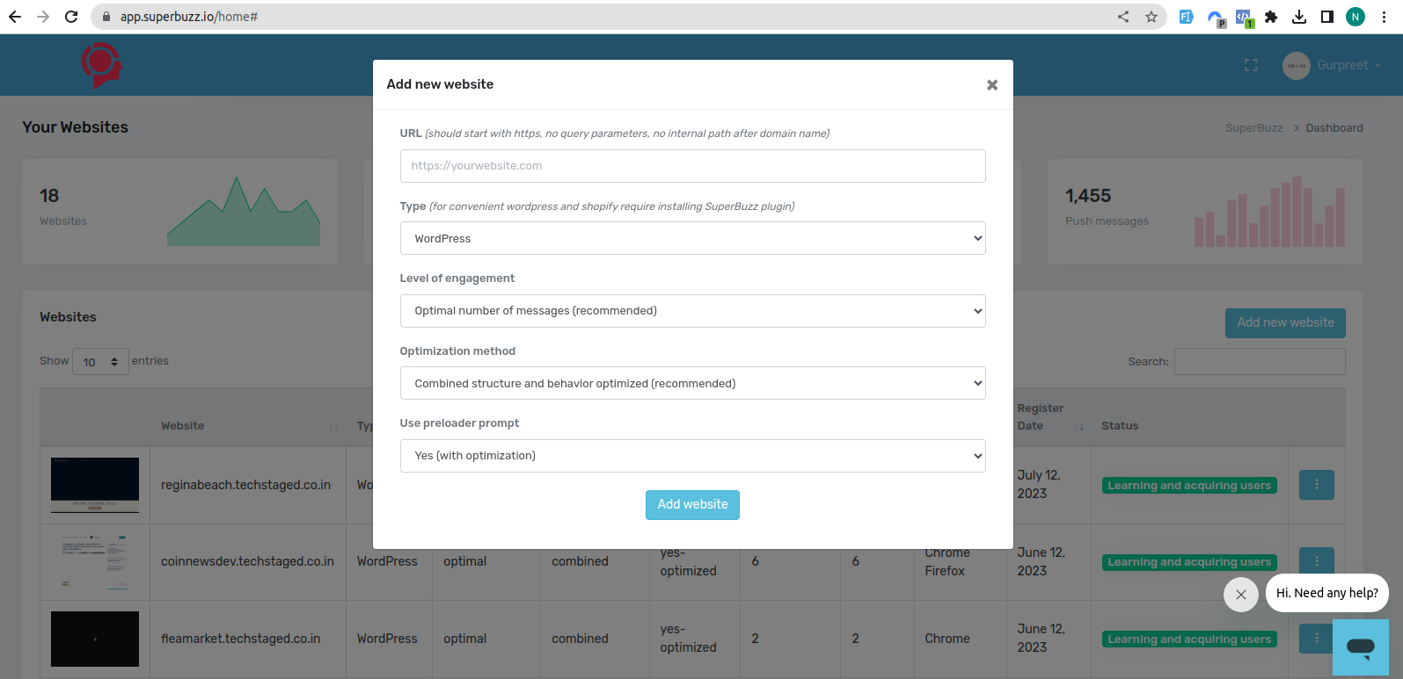Viewport: 1403px width, 679px height.
Task: Open the Level of engagement dropdown
Action: click(x=692, y=311)
